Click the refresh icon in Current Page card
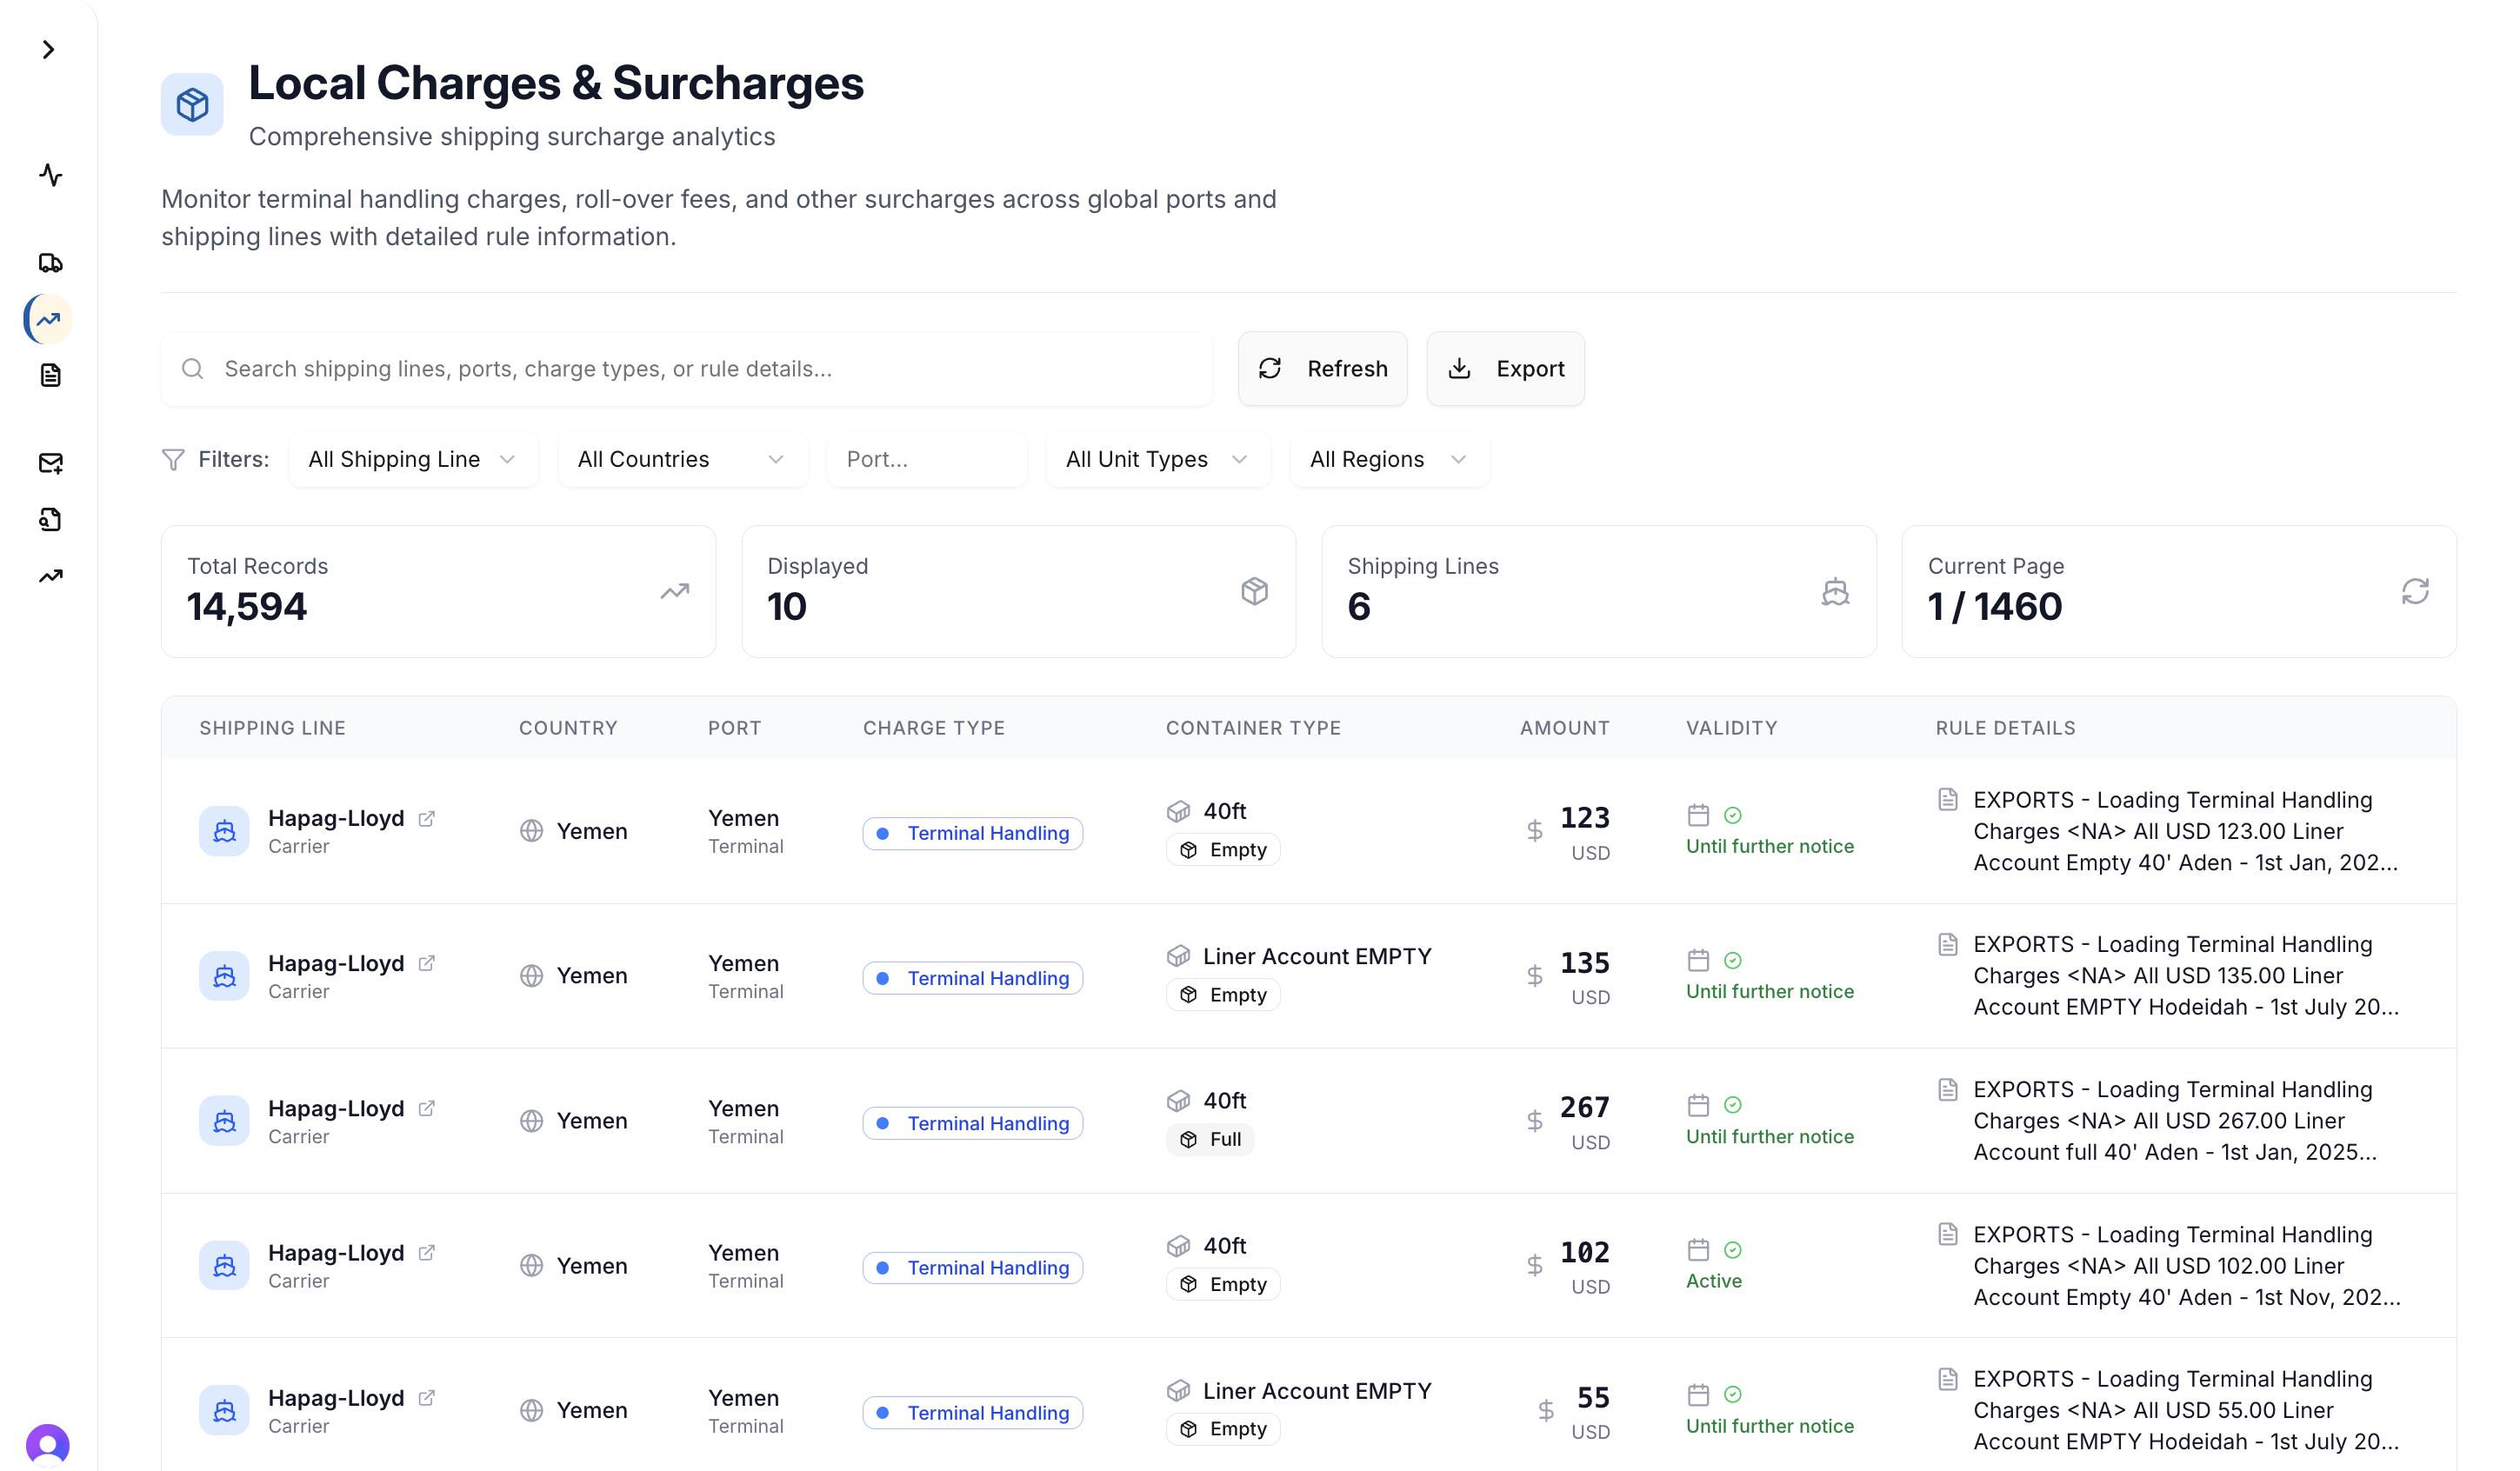Viewport: 2520px width, 1471px height. coord(2415,591)
